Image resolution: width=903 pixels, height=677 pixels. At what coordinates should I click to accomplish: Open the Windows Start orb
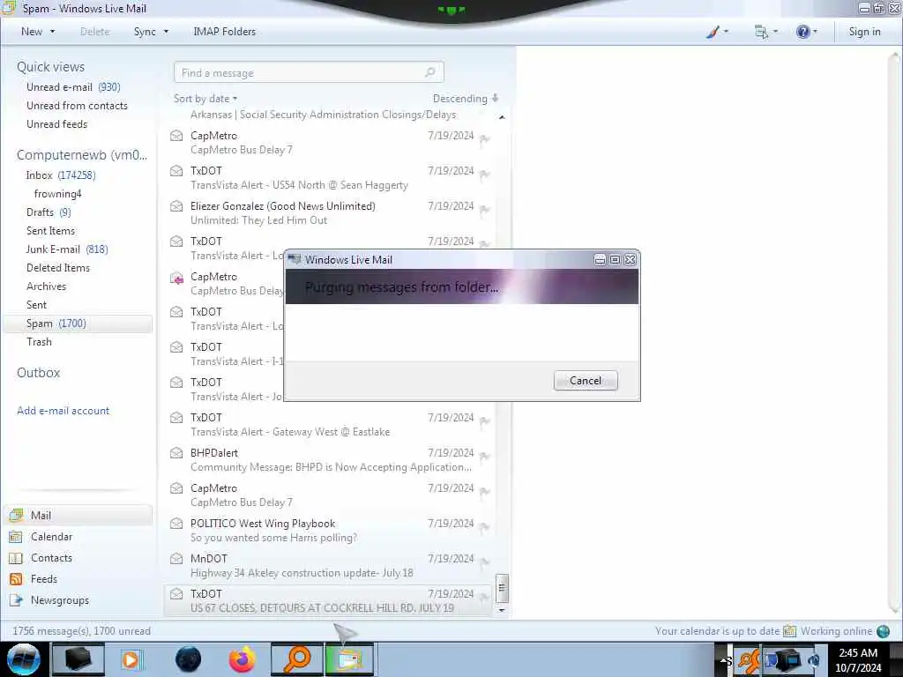(x=24, y=659)
